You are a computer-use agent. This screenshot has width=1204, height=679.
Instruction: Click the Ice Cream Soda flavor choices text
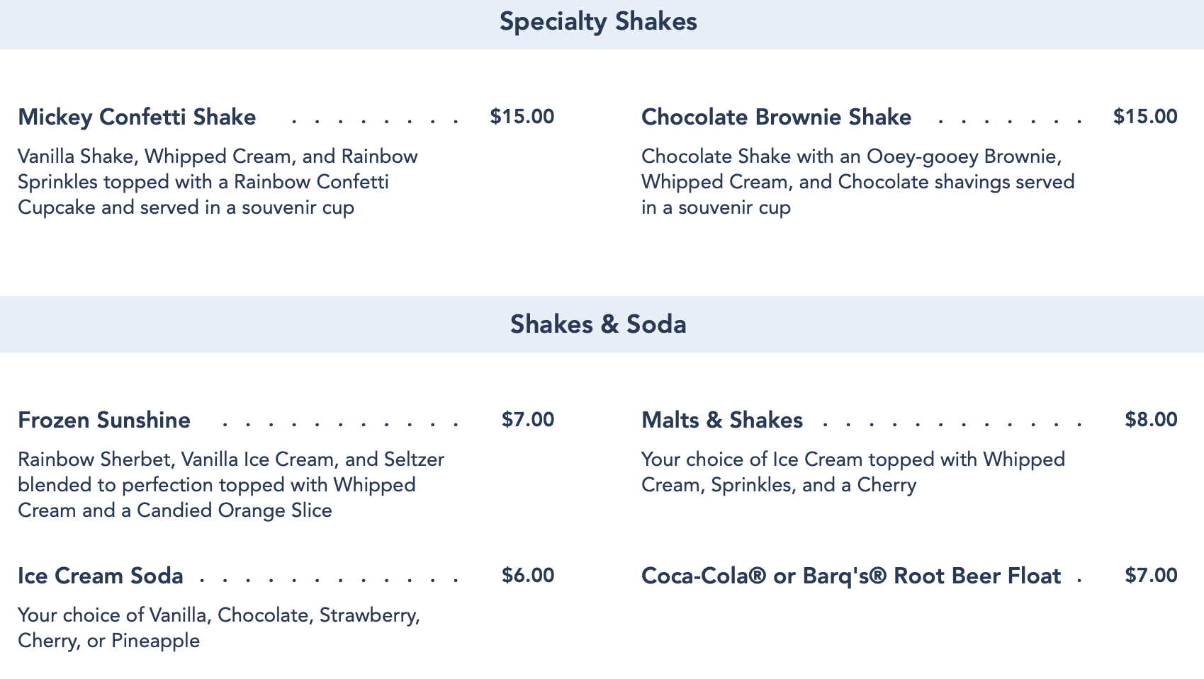[x=218, y=628]
